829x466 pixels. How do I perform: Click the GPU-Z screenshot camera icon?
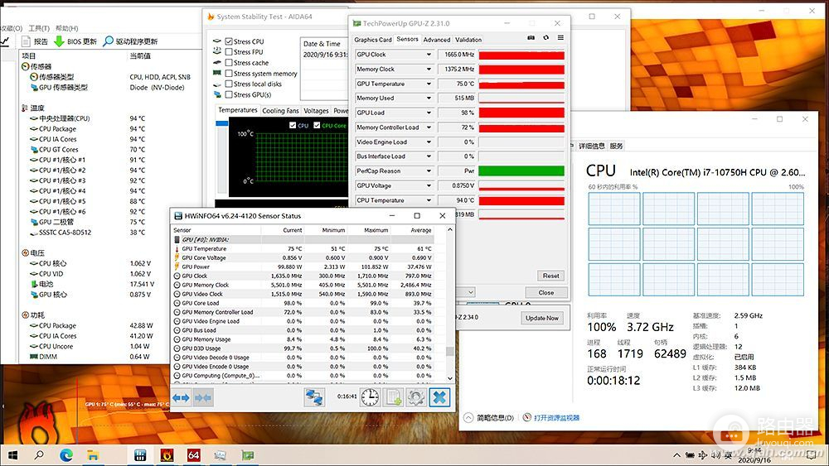click(531, 38)
